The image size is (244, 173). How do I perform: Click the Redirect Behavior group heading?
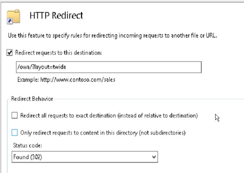tap(32, 99)
